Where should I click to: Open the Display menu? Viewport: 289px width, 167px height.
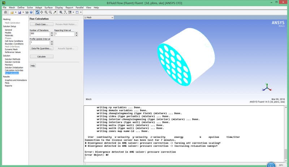click(x=59, y=8)
